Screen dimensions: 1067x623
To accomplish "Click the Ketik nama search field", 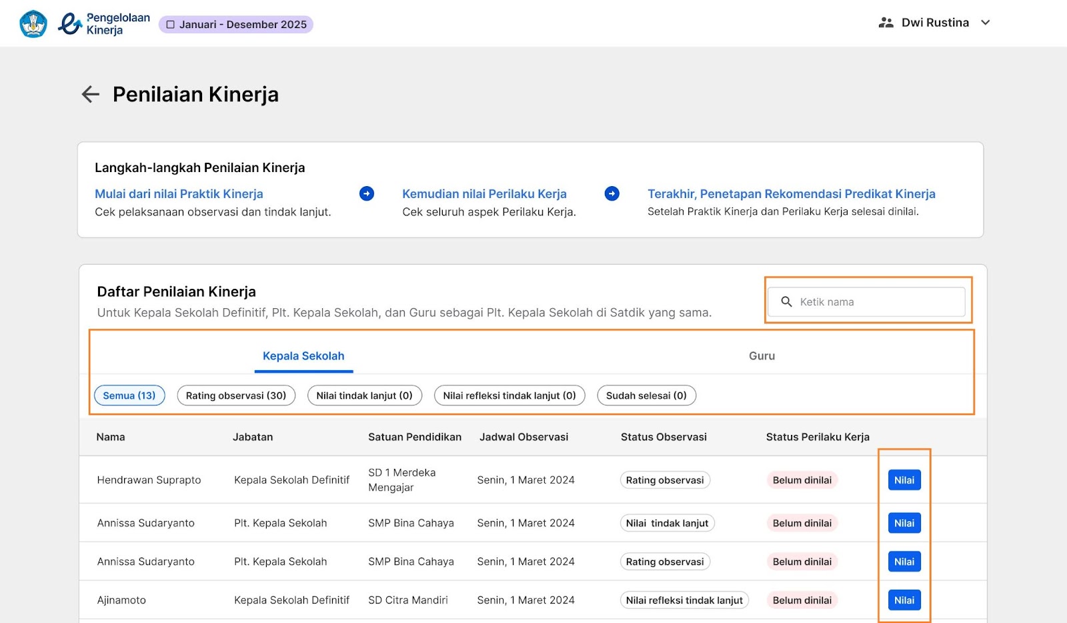I will coord(874,302).
